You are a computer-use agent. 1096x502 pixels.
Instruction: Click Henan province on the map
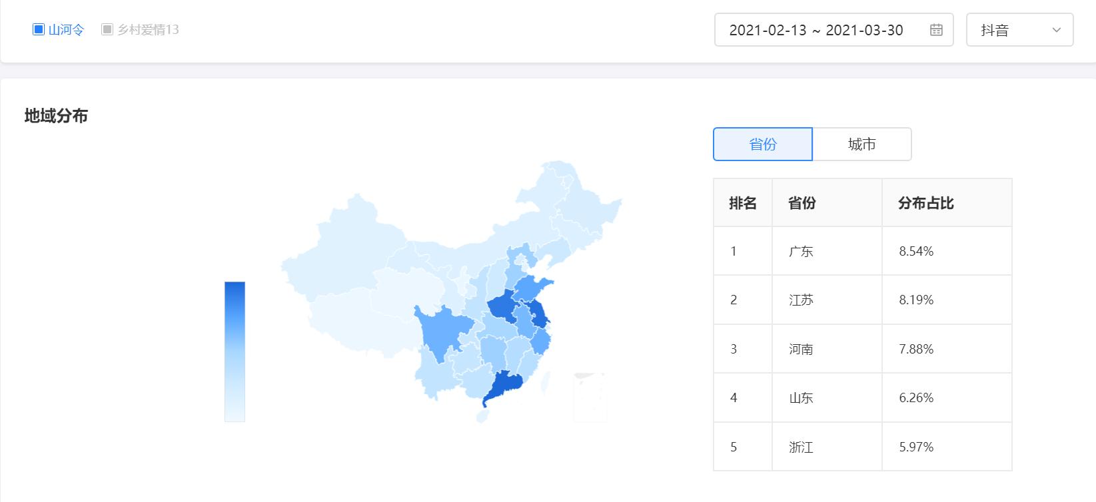pyautogui.click(x=503, y=308)
